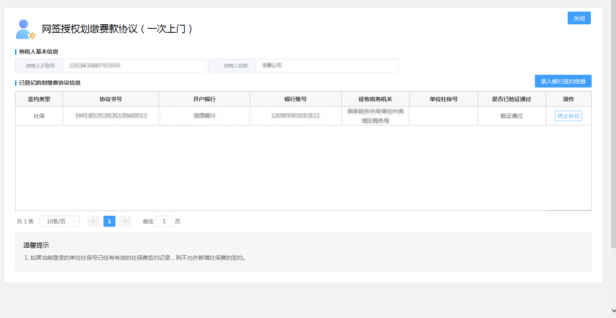Click the 银行账号 column header
The width and height of the screenshot is (616, 318).
click(295, 99)
